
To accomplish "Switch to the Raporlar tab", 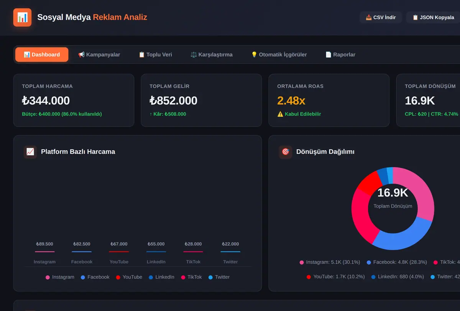I will coord(340,54).
